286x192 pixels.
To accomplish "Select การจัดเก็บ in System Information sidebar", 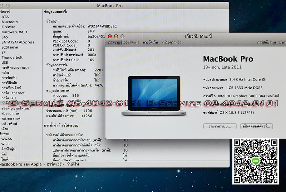I will coord(9,78).
